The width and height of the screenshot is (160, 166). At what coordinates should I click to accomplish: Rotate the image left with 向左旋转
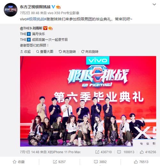point(67,52)
